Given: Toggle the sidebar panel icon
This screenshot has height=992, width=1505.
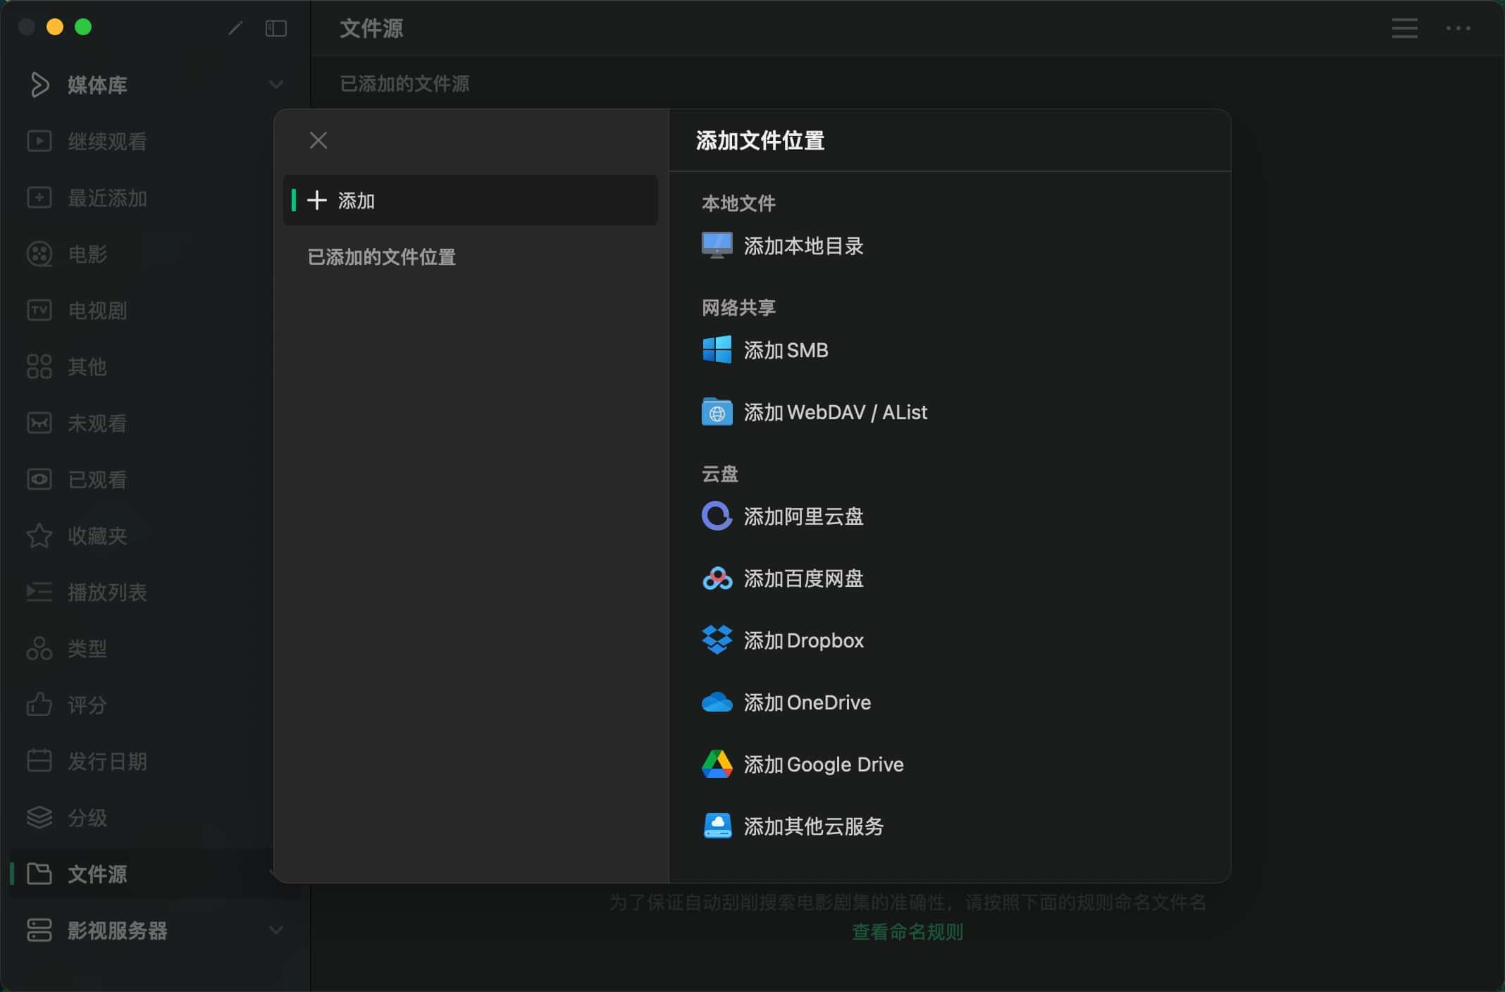Looking at the screenshot, I should (275, 28).
